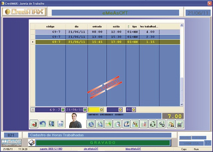The width and height of the screenshot is (213, 152).
Task: Click the 'entrada' column header
Action: tap(97, 26)
